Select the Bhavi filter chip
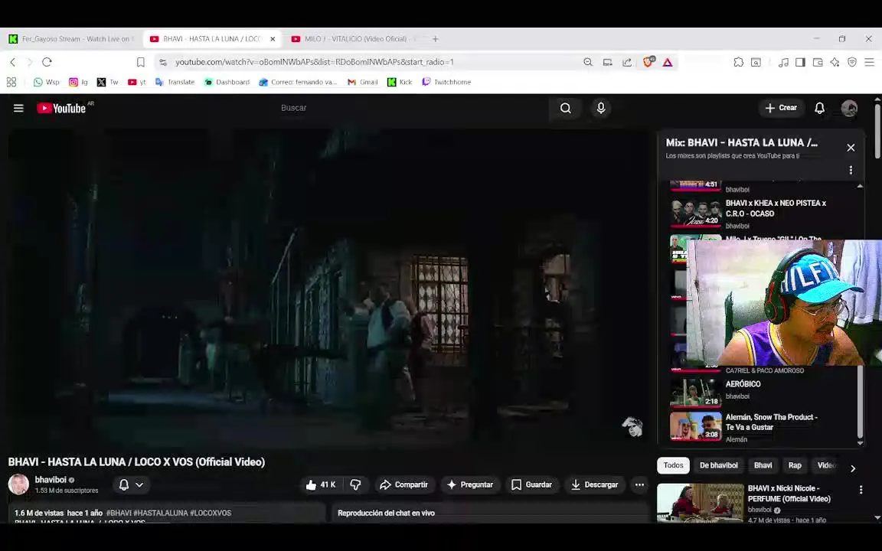The width and height of the screenshot is (882, 551). pyautogui.click(x=763, y=465)
